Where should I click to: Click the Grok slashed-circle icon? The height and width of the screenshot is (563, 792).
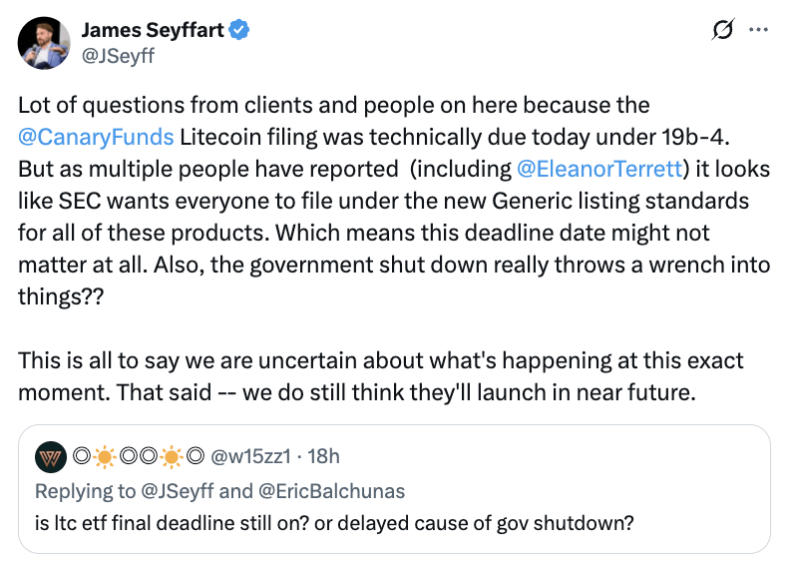click(x=719, y=31)
